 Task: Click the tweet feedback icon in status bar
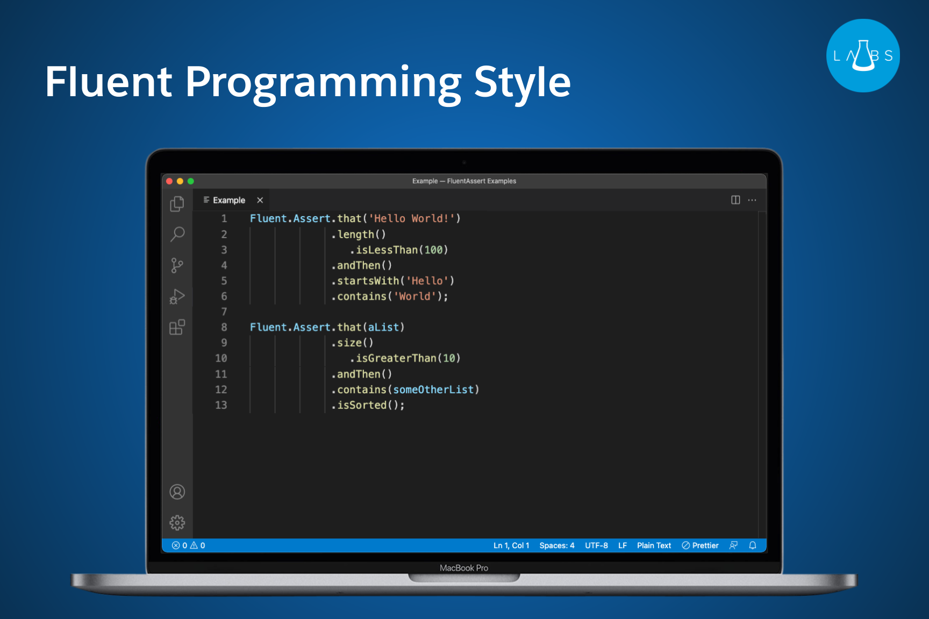click(733, 545)
